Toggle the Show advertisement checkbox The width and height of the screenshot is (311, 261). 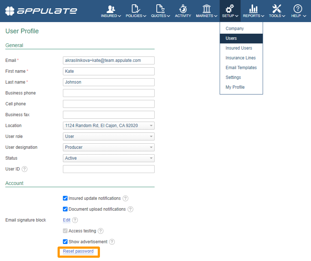(x=66, y=242)
